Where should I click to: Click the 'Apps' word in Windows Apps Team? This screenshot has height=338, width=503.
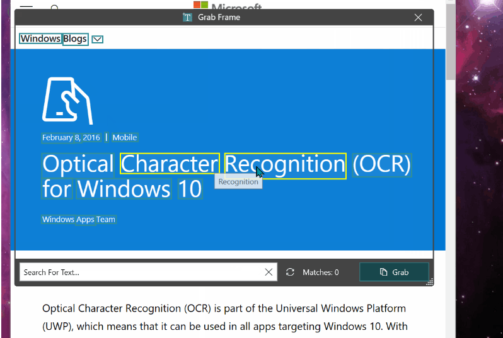(85, 220)
